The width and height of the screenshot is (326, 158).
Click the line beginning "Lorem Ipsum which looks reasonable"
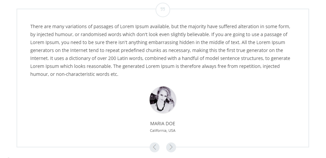155,66
